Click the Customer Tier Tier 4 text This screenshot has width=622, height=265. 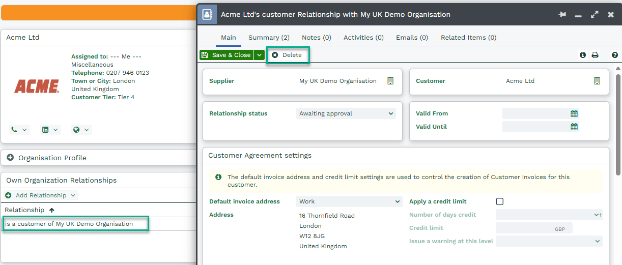click(103, 97)
